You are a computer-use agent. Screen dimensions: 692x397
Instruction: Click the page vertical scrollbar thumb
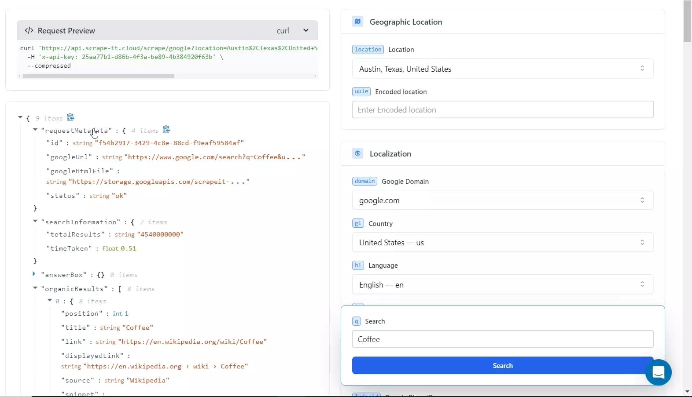687,21
